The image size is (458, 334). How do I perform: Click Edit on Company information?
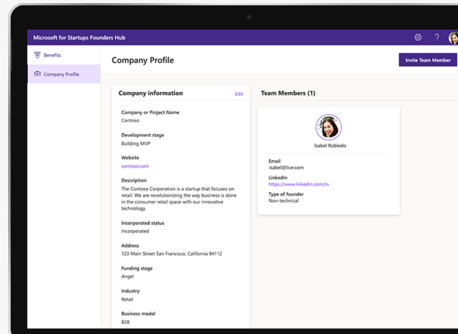[x=239, y=93]
